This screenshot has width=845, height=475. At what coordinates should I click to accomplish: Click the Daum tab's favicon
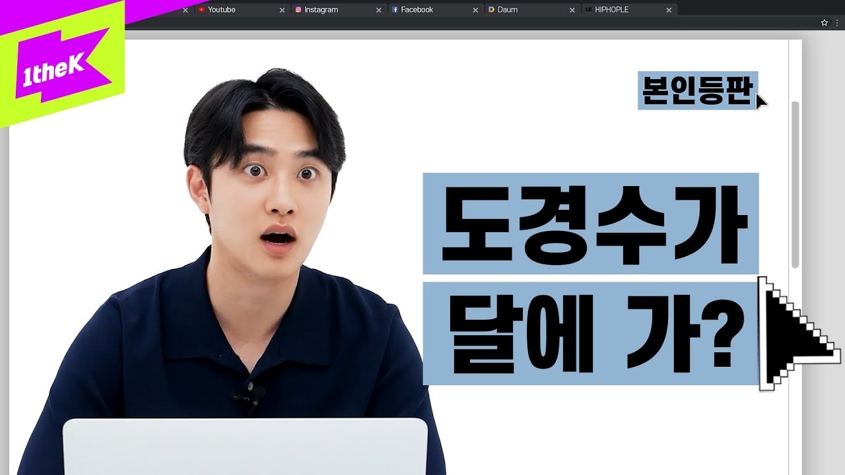[x=491, y=9]
